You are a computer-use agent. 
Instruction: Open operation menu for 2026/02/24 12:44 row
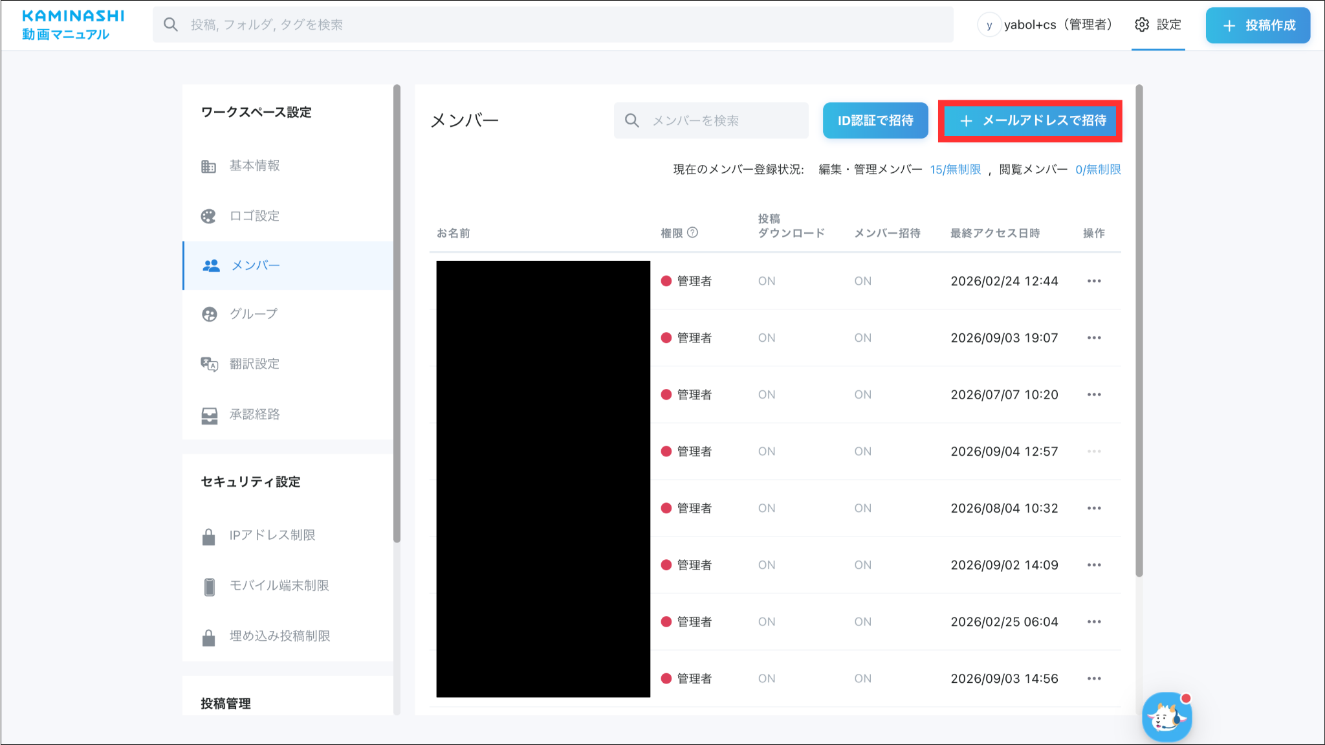[x=1094, y=281]
